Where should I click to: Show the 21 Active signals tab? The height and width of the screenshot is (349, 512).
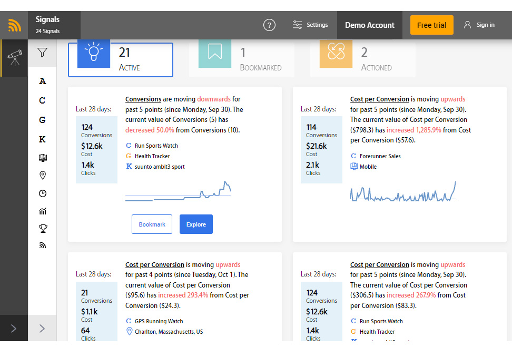[x=121, y=59]
